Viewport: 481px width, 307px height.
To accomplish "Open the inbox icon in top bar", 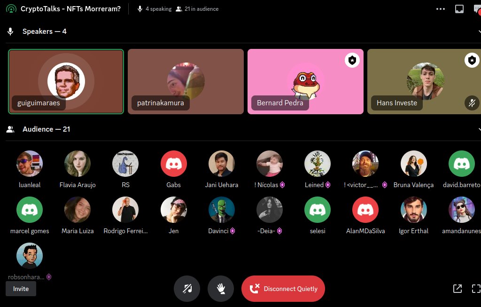I will click(459, 9).
